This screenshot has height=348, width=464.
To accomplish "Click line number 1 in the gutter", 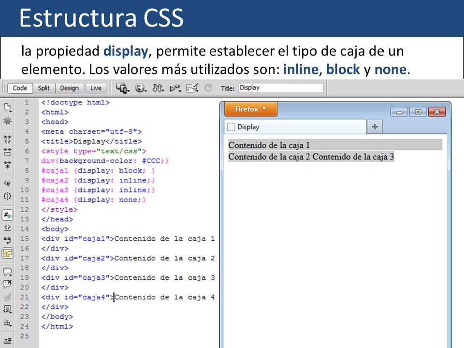I will point(27,102).
